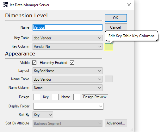The height and width of the screenshot is (132, 161).
Task: Click the first empty Design prefix box
Action: coord(37,97)
